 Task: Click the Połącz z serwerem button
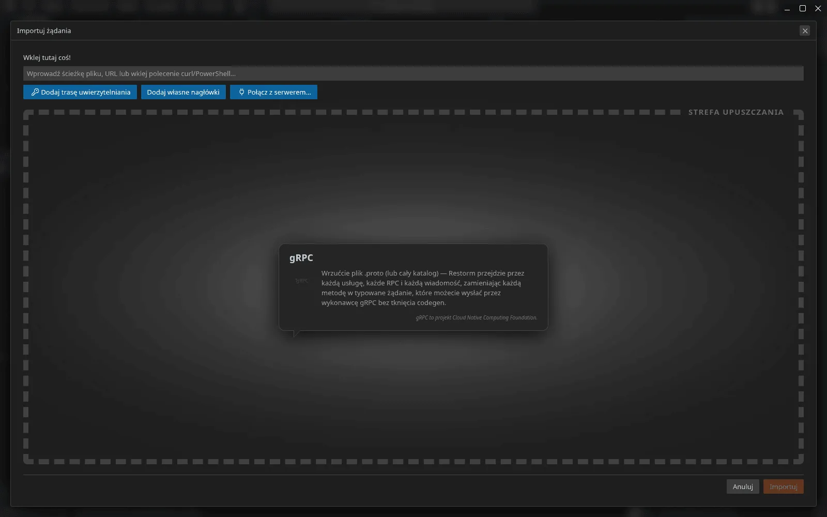click(x=273, y=92)
